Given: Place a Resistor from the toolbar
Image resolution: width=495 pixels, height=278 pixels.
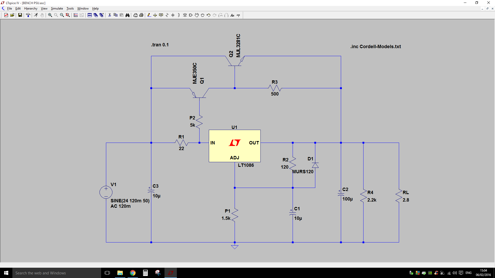Looking at the screenshot, I should point(167,15).
